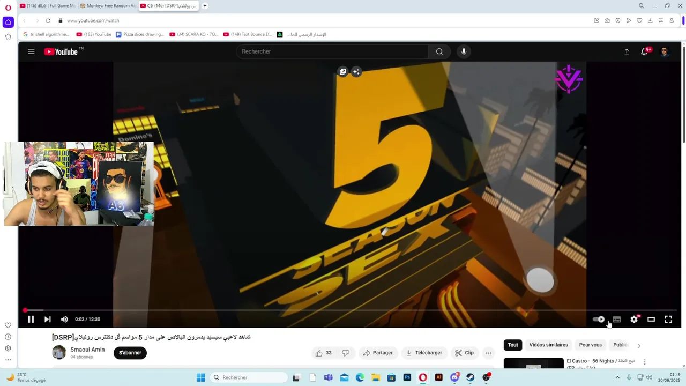Open the SCARA KO bookmark
686x386 pixels.
[194, 34]
